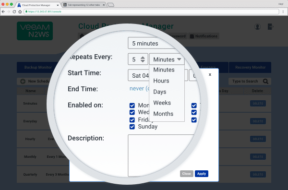Click the browser back arrow
The image size is (288, 190).
click(3, 12)
